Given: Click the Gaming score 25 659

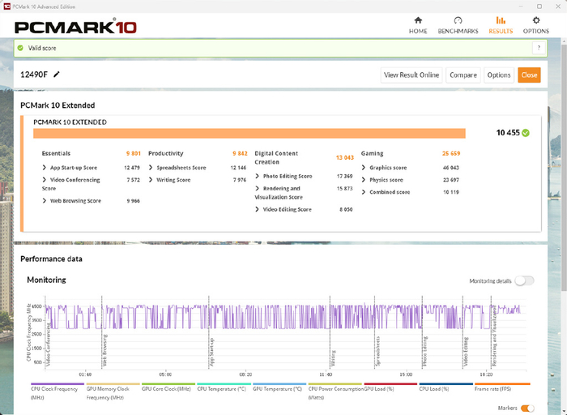Looking at the screenshot, I should click(451, 153).
